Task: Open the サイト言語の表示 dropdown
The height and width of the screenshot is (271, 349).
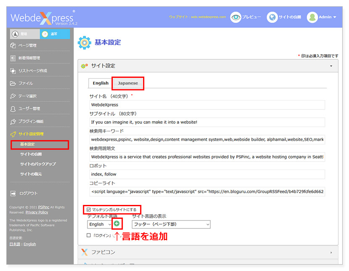Action: pos(171,224)
